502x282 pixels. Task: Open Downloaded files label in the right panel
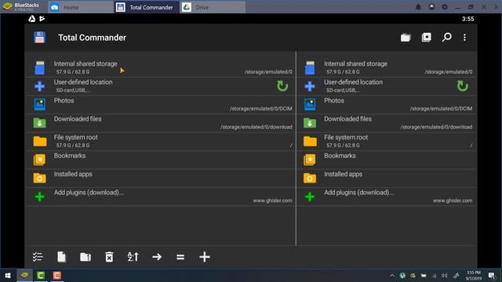pyautogui.click(x=348, y=118)
